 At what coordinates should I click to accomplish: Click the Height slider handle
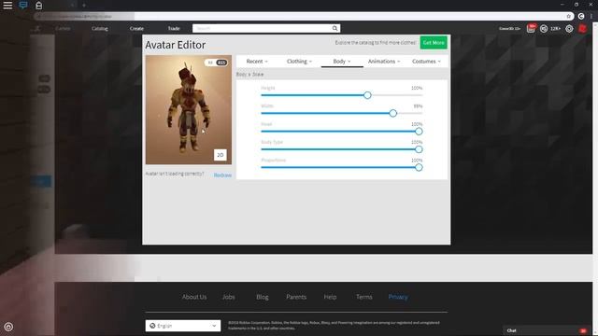[367, 95]
